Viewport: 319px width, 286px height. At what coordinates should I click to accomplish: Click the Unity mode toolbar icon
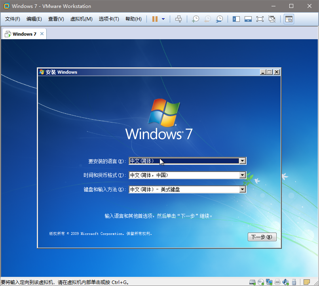point(272,19)
